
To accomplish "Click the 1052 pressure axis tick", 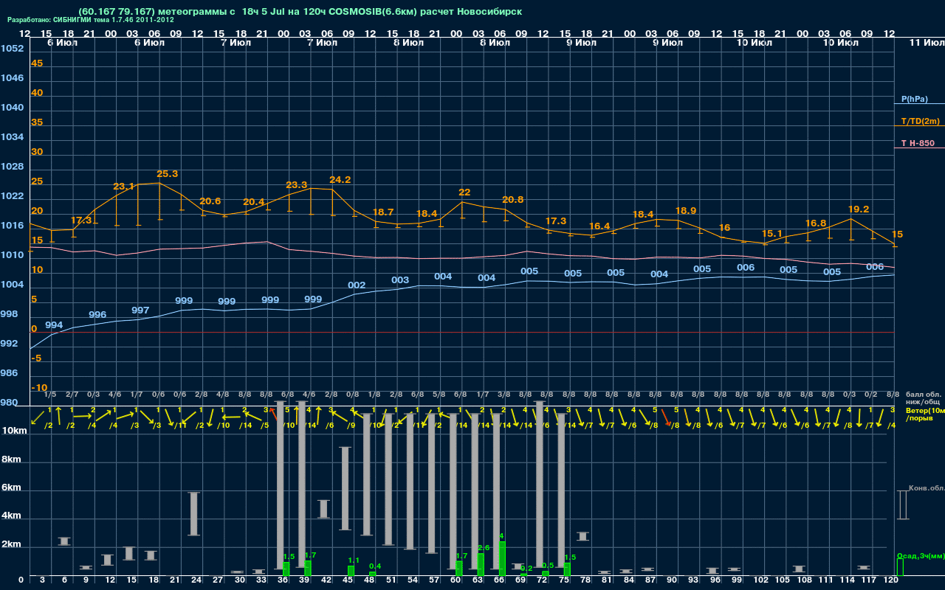I will (x=12, y=49).
